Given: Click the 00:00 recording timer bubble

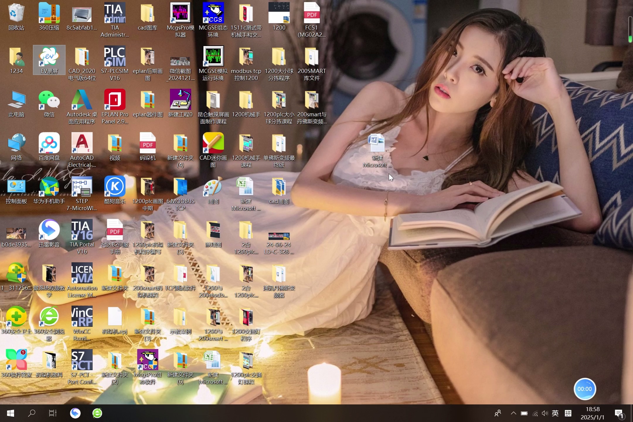Looking at the screenshot, I should pos(585,389).
